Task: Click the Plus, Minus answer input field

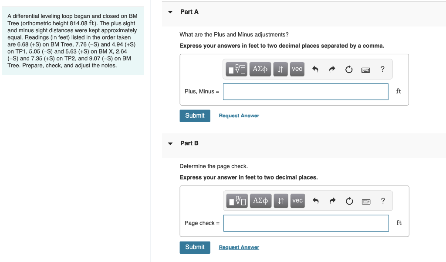Action: coord(305,92)
